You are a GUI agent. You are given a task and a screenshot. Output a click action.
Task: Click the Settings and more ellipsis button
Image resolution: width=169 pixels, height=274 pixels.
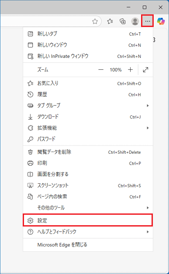click(148, 21)
